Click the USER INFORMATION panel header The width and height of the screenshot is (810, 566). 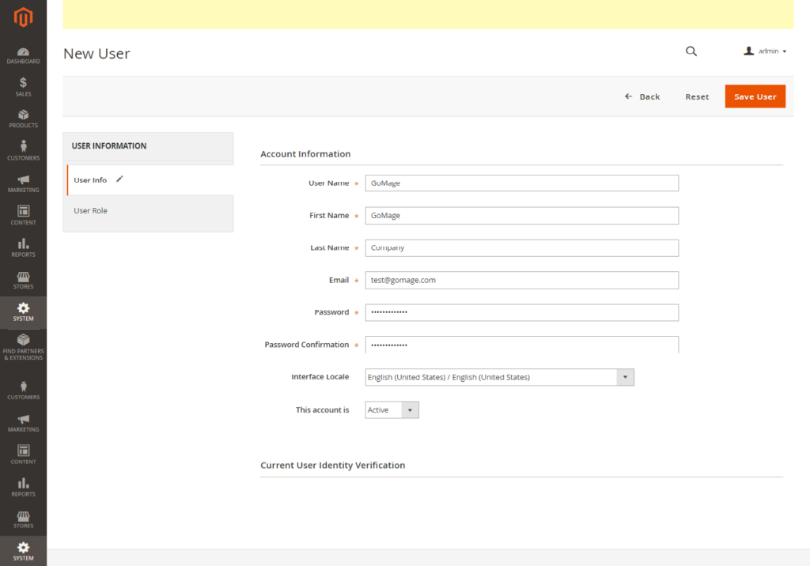[148, 146]
